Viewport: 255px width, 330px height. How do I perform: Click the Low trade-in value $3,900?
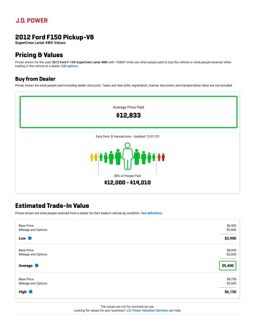230,238
